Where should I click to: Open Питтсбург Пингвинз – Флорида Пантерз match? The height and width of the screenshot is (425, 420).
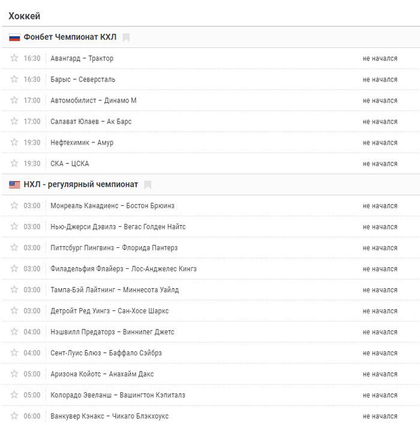coord(114,248)
